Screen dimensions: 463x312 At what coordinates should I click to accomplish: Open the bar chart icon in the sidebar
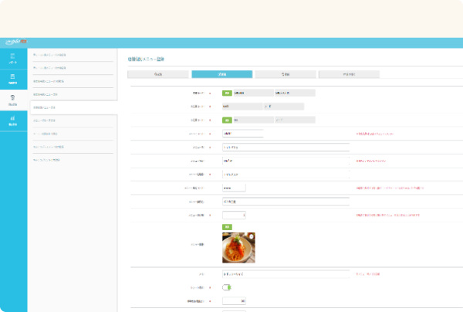tap(13, 120)
